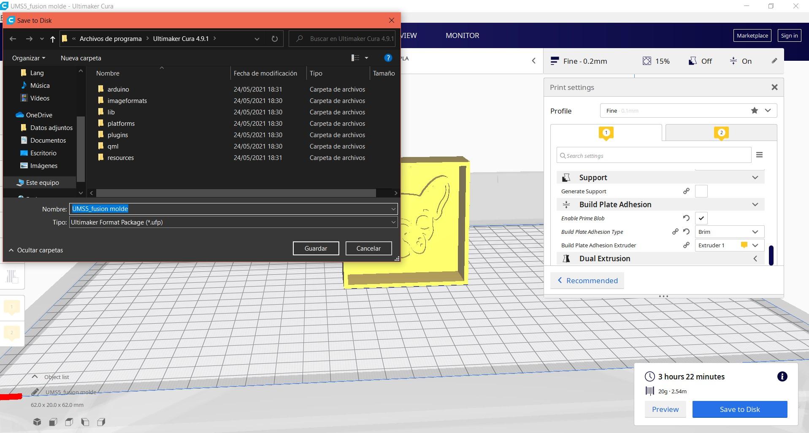Click the pencil icon beside UMS5_fusion molde
809x433 pixels.
35,392
